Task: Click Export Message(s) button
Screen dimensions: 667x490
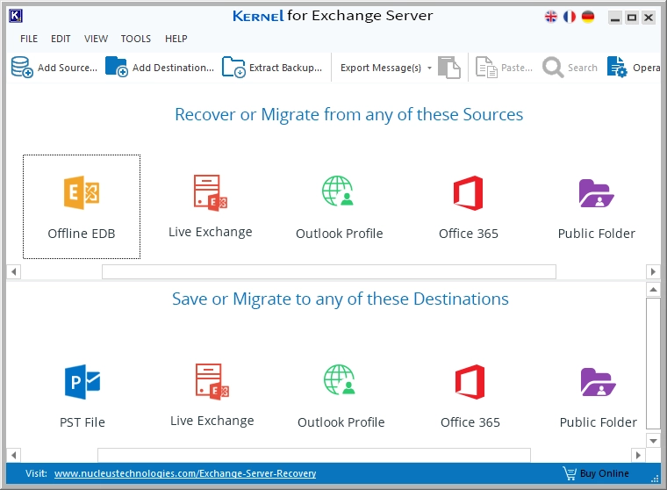Action: [x=381, y=68]
